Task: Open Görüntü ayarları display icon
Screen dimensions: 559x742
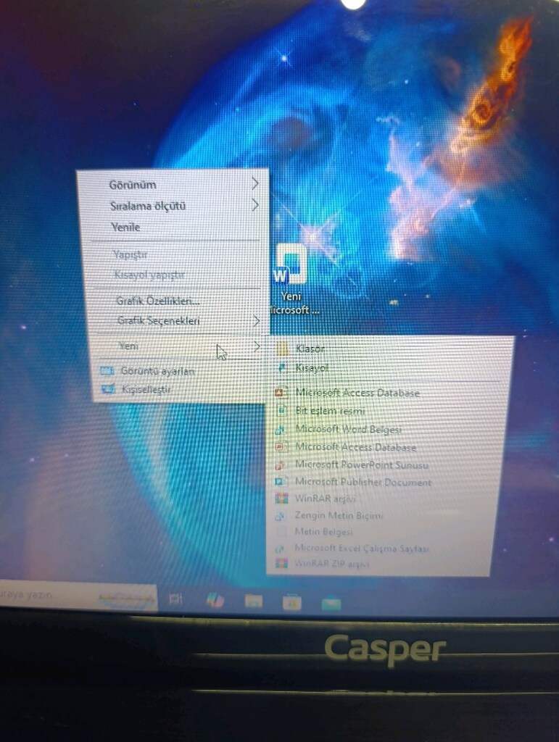Action: tap(107, 371)
